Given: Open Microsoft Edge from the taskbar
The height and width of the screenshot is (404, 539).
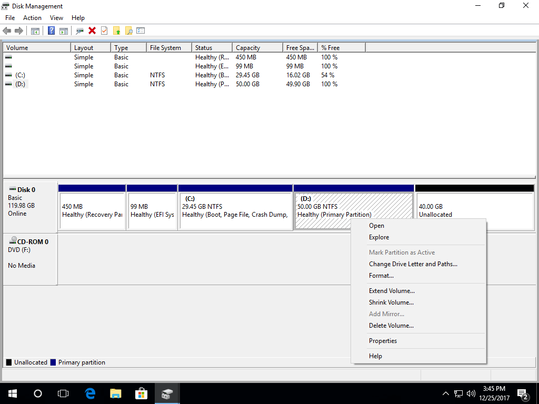Looking at the screenshot, I should pyautogui.click(x=89, y=393).
